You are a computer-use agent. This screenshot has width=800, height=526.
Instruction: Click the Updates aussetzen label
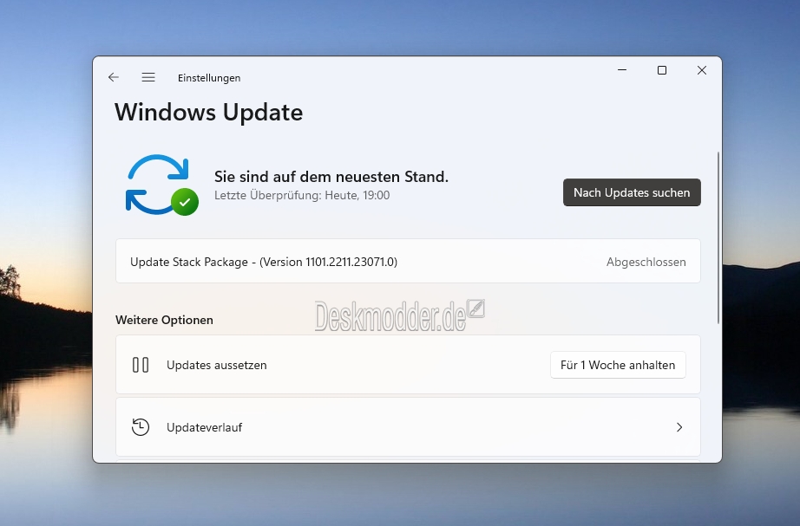point(216,366)
